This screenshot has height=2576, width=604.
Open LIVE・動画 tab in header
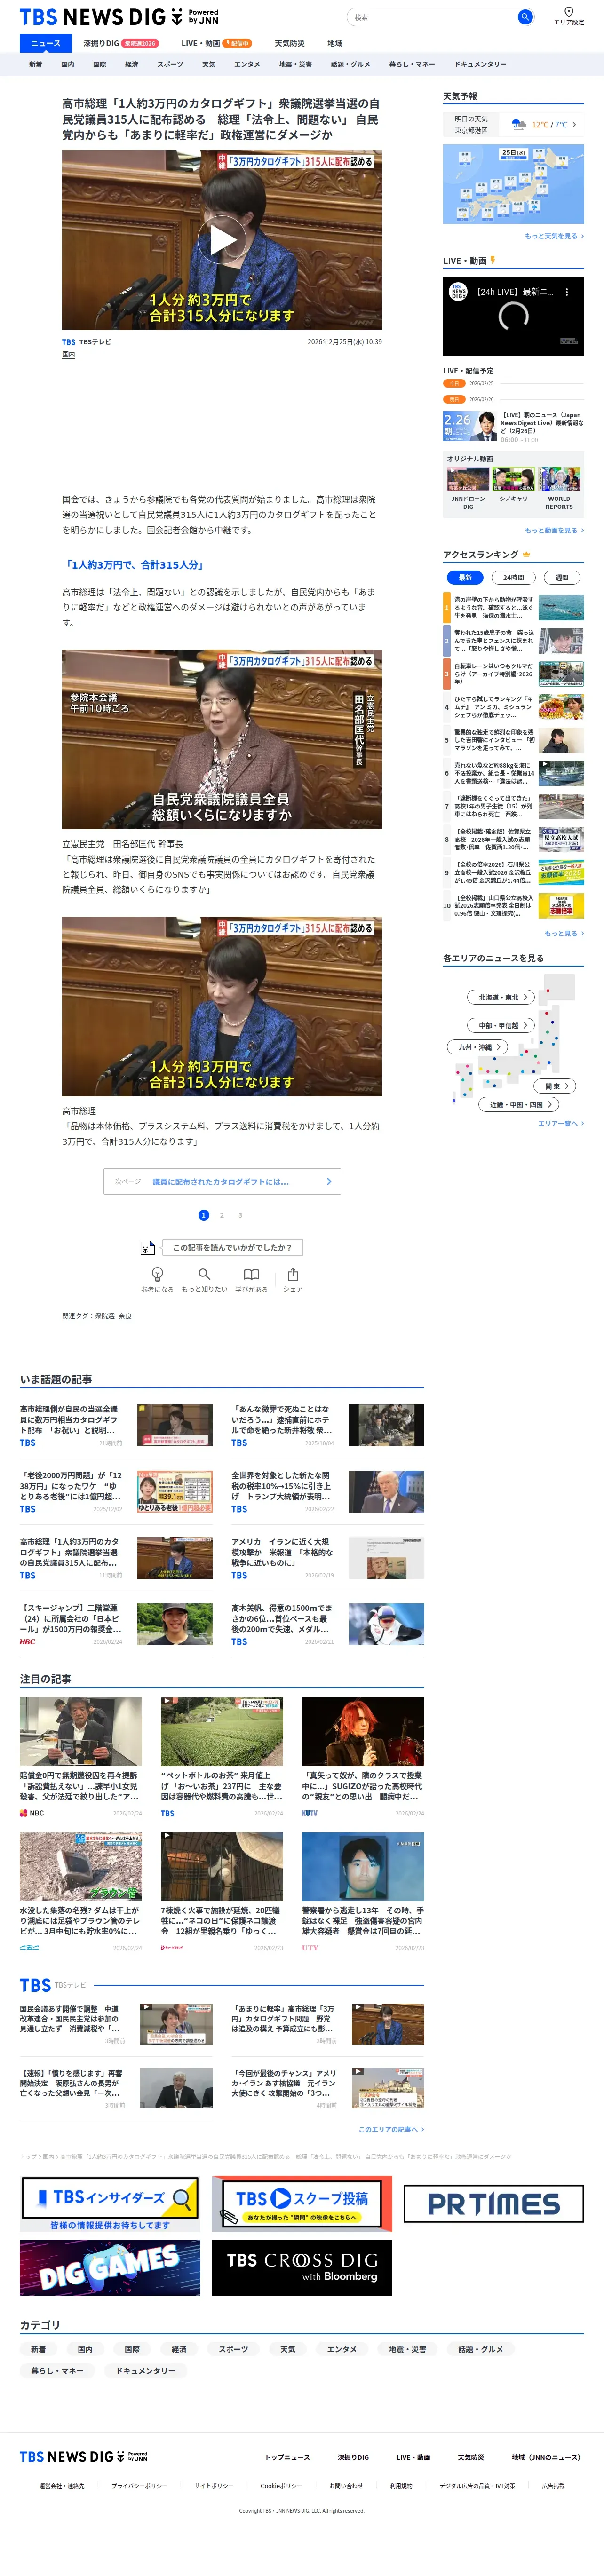tap(216, 43)
